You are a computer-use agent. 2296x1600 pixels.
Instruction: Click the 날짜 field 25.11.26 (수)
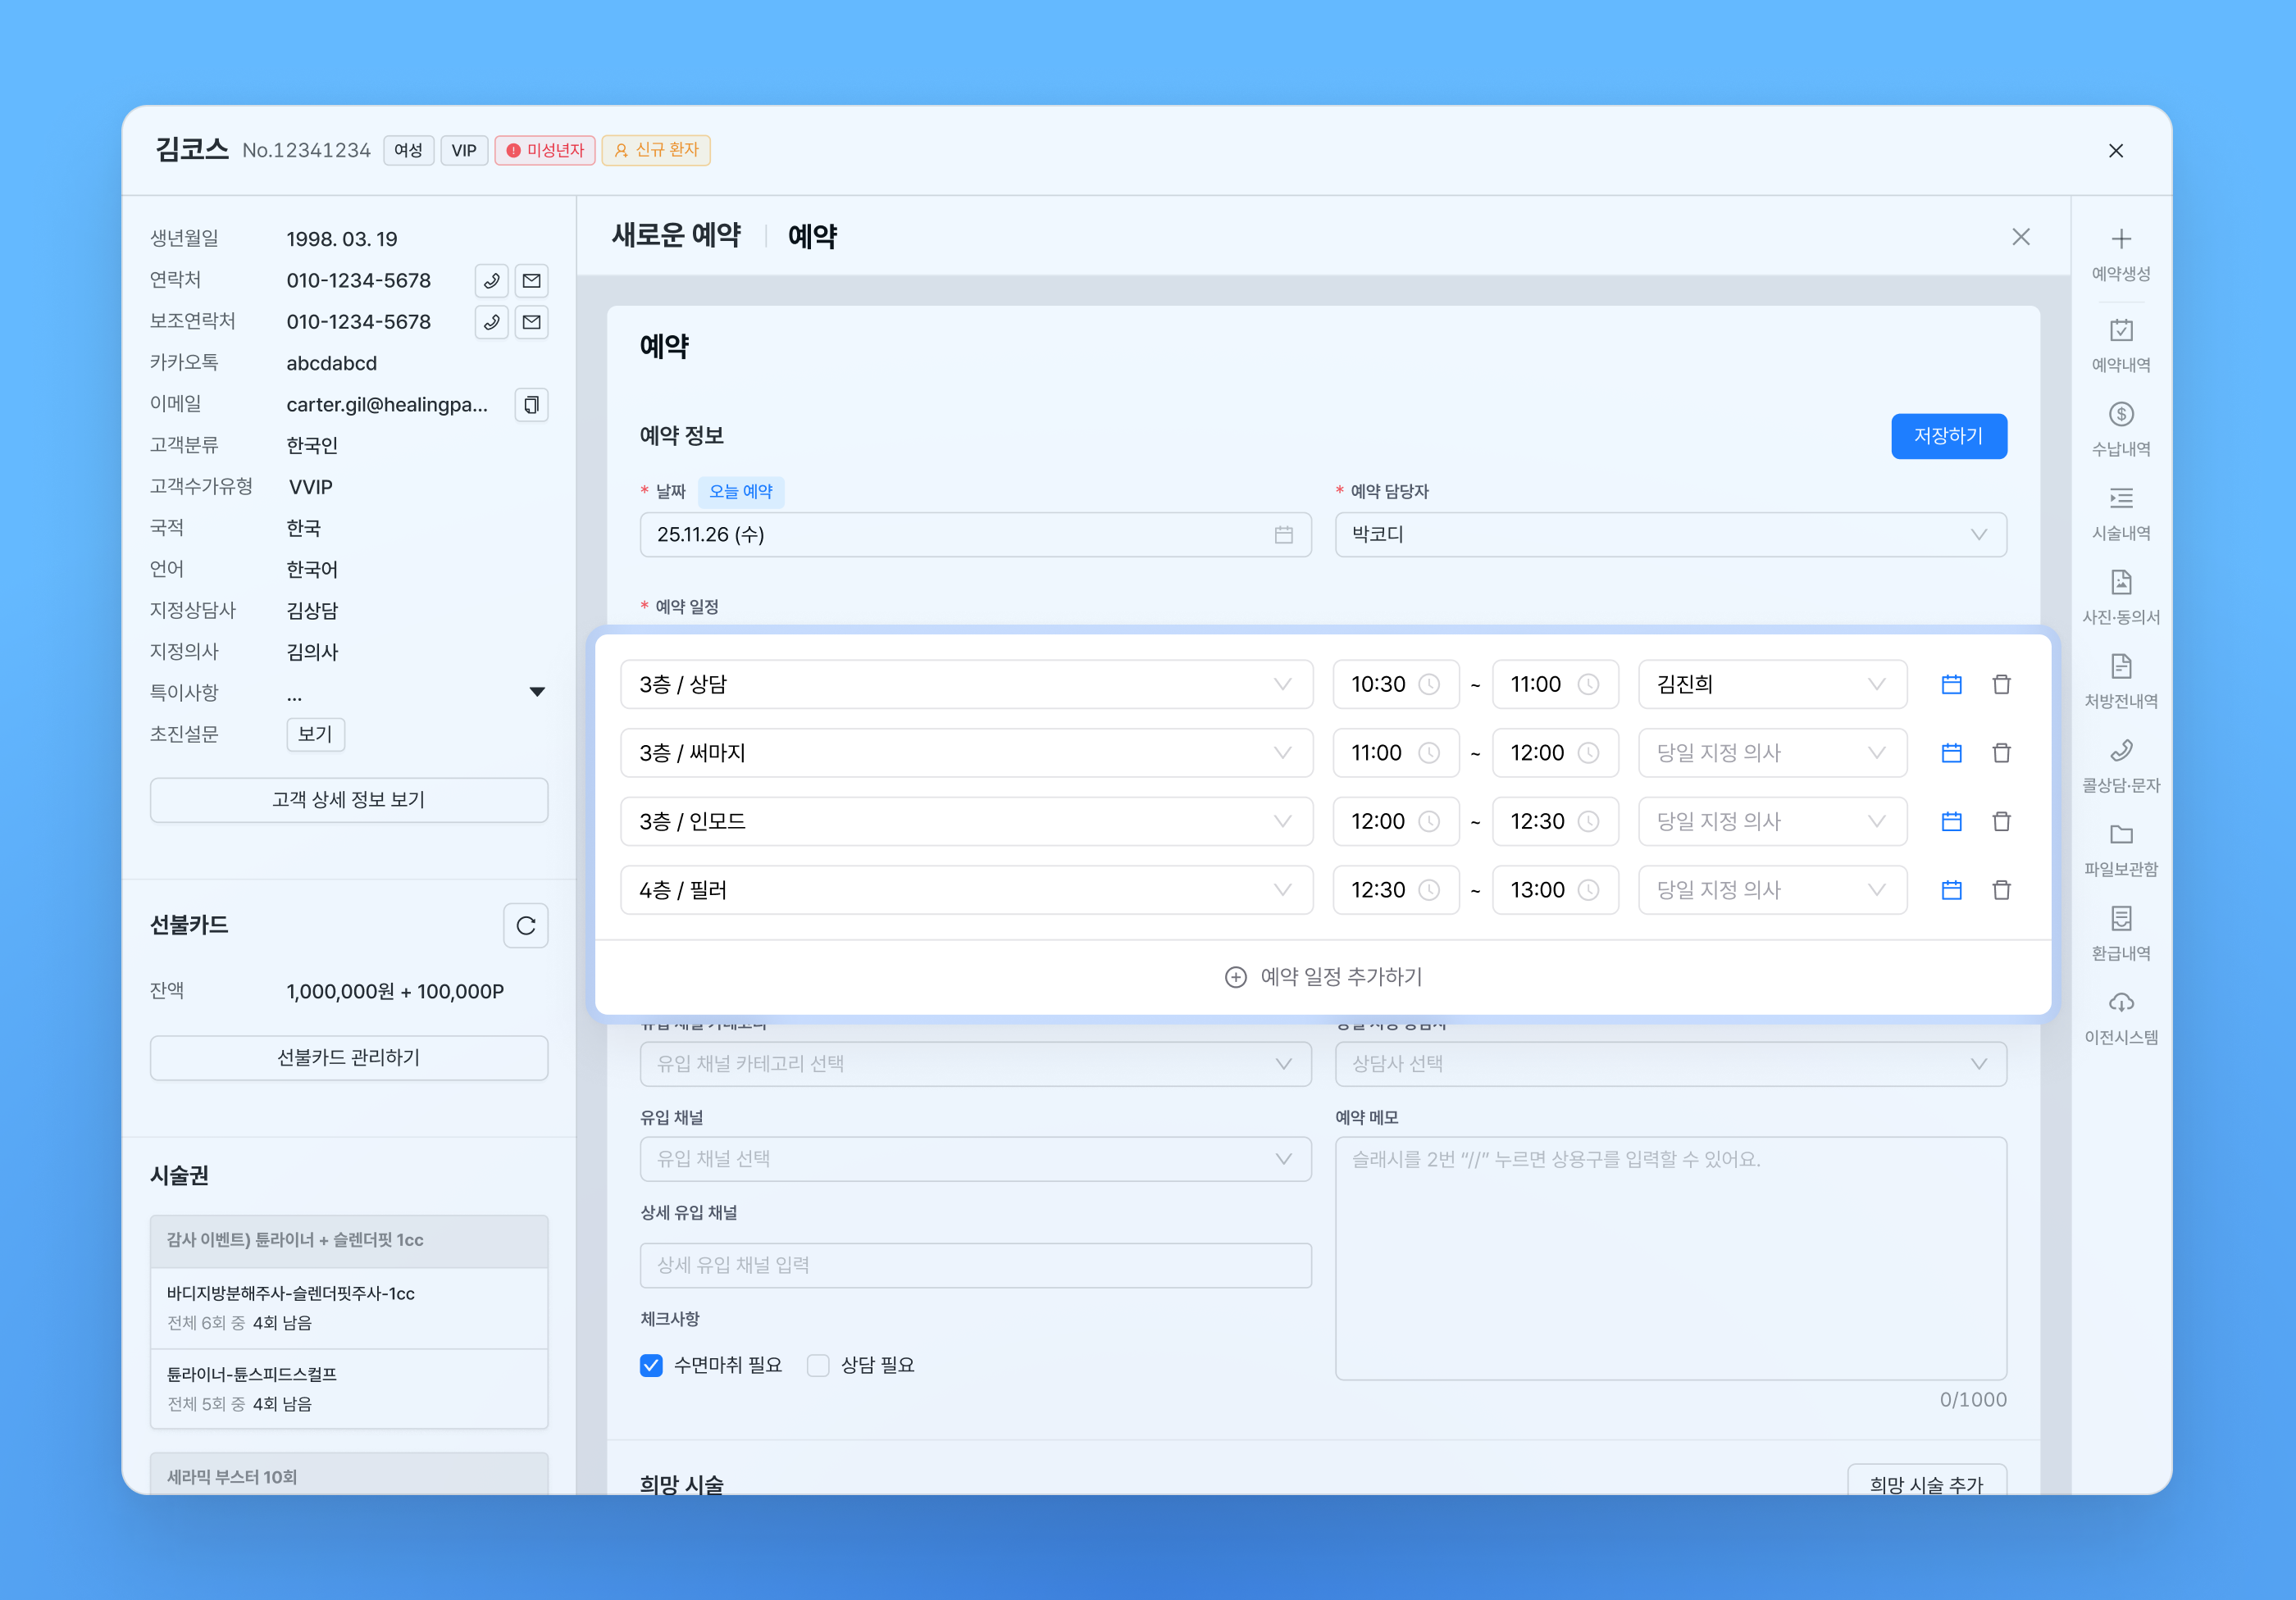[x=975, y=534]
